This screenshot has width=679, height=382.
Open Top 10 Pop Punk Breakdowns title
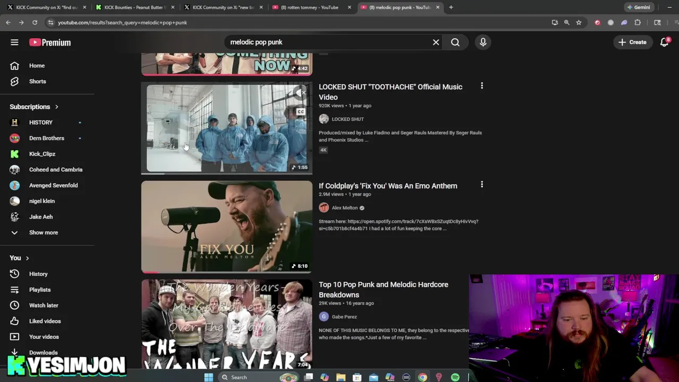coord(384,290)
